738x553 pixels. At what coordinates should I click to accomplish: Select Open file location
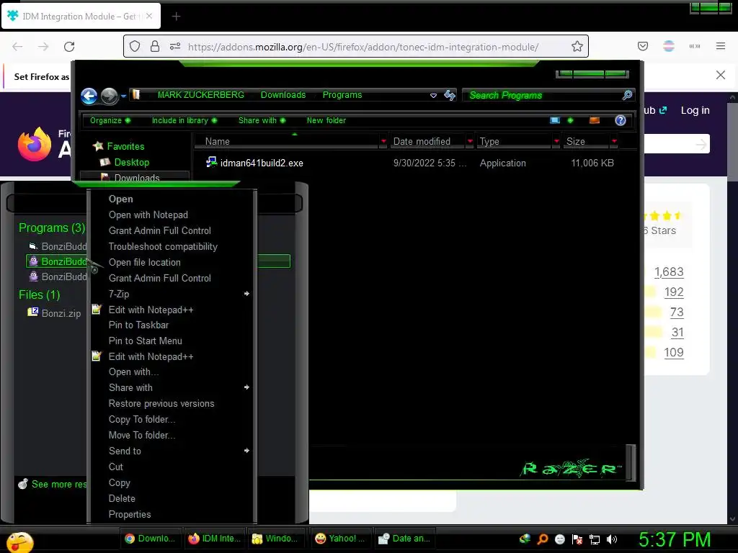(x=172, y=262)
